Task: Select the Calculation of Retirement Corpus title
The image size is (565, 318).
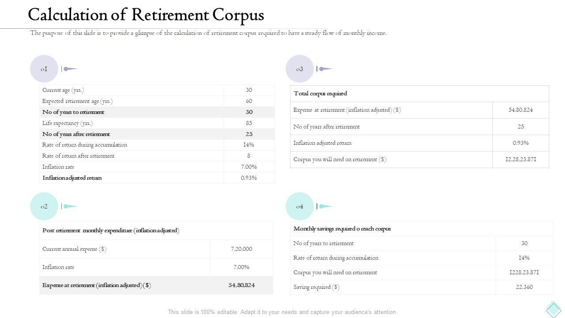Action: tap(146, 15)
